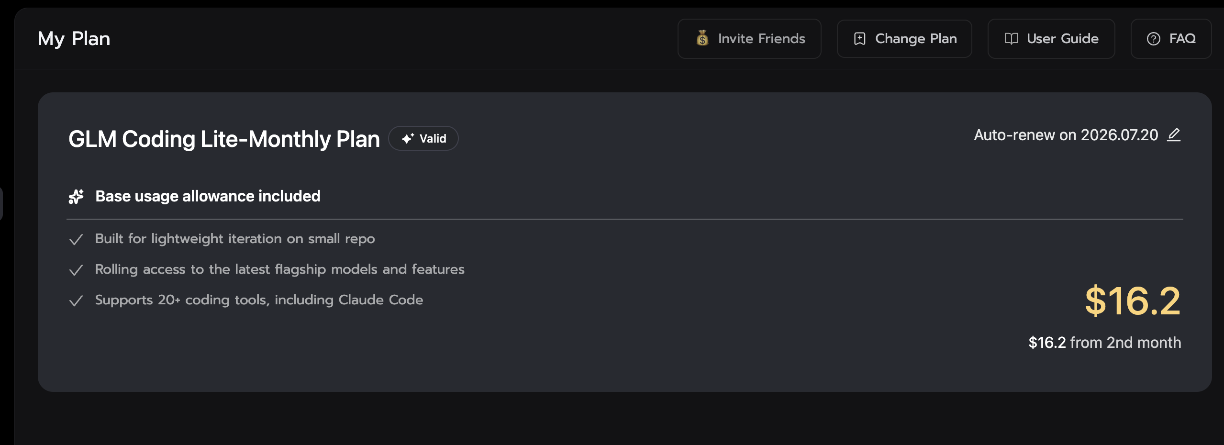
Task: Click the question mark FAQ icon
Action: [x=1153, y=39]
